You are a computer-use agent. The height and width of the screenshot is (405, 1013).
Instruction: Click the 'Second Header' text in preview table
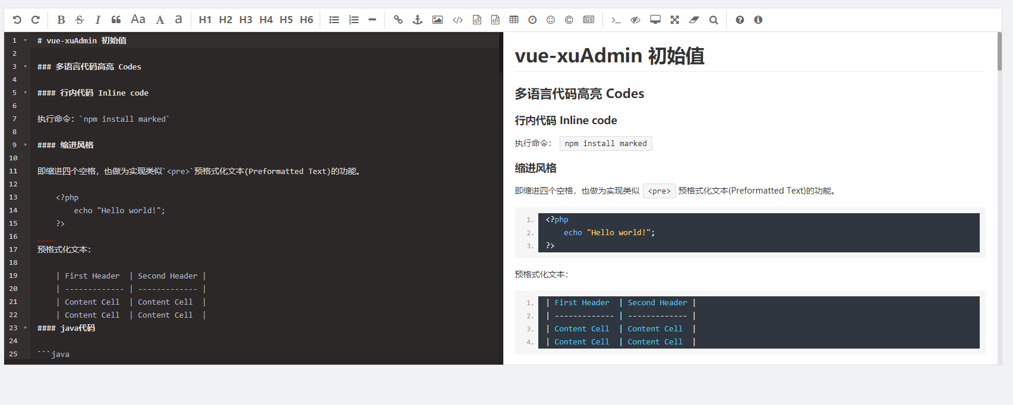pyautogui.click(x=657, y=302)
